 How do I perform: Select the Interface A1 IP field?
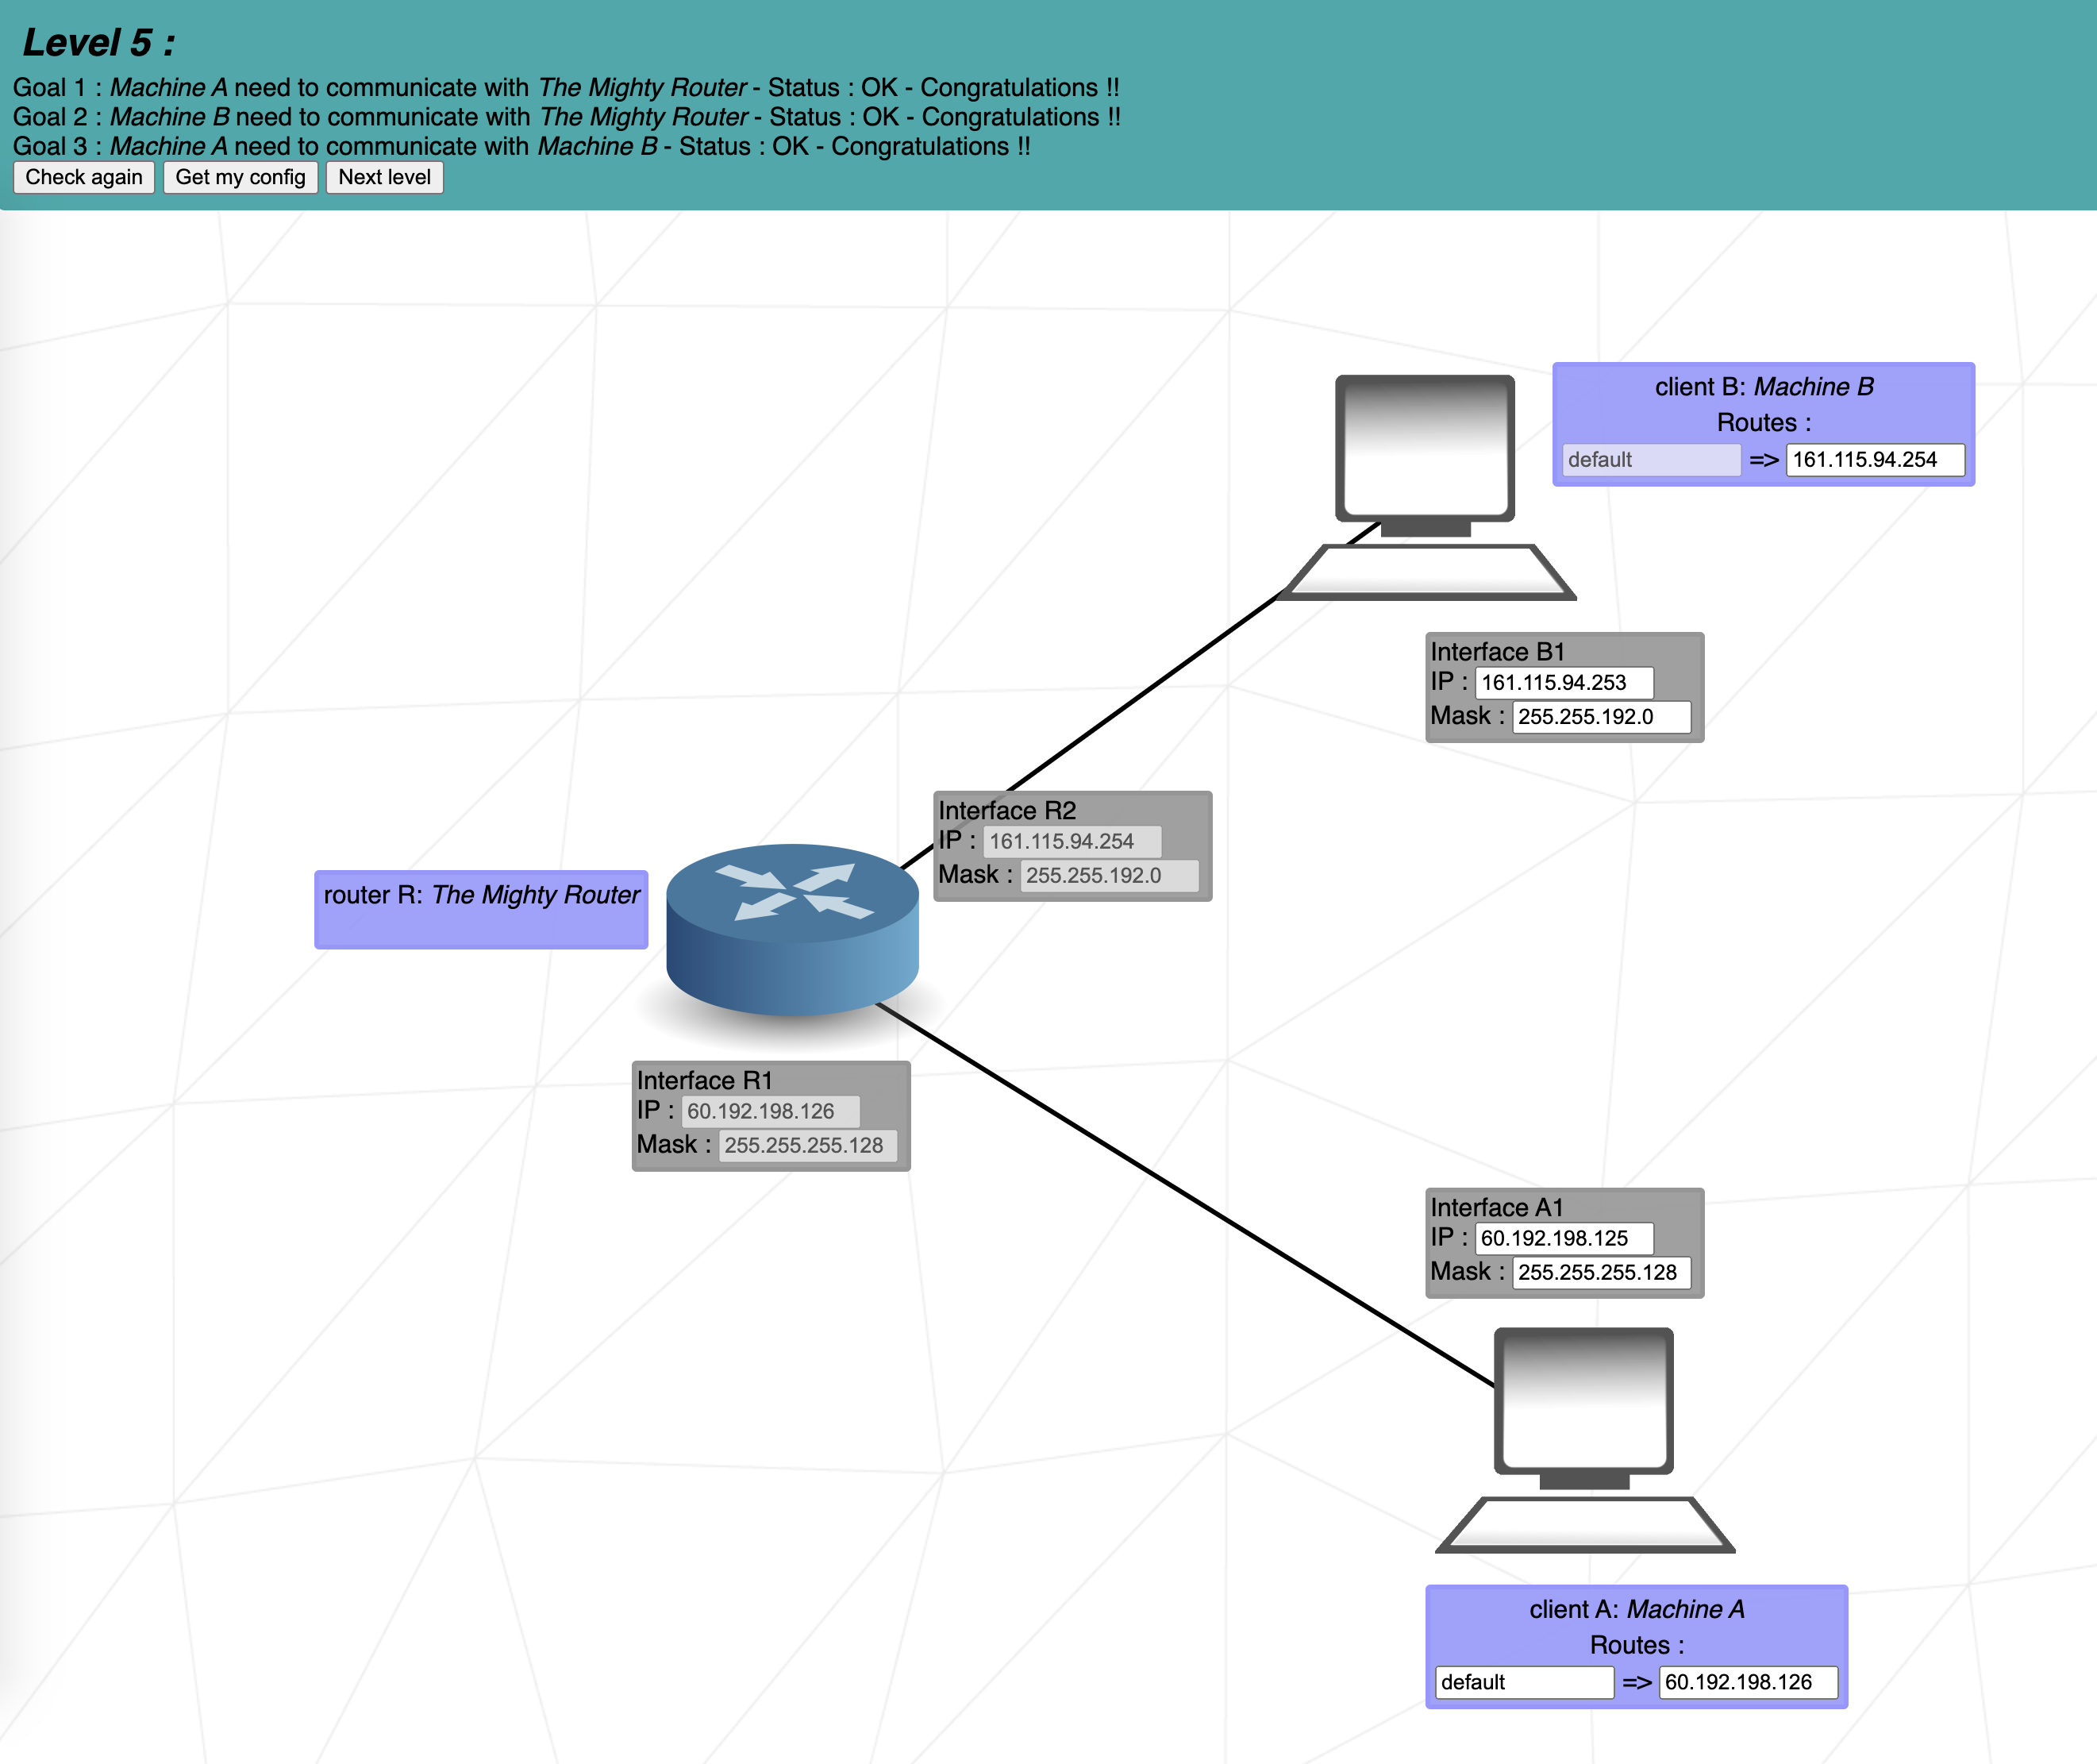1565,1238
